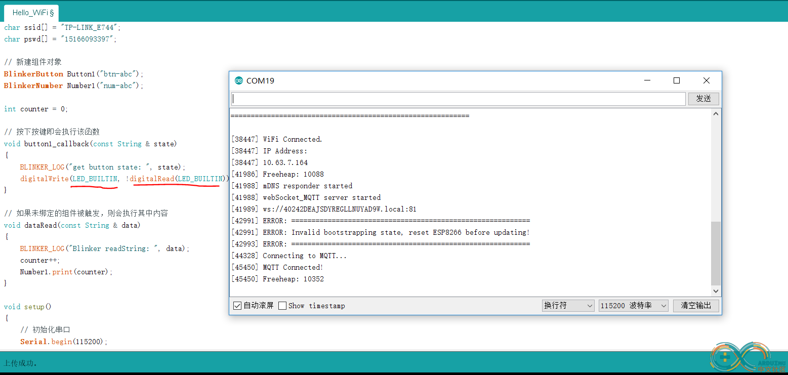Image resolution: width=788 pixels, height=375 pixels.
Task: Click the 'counter++;' code line
Action: click(x=40, y=260)
